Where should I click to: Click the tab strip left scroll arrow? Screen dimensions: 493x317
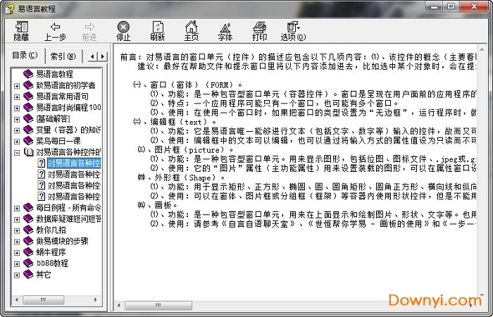pyautogui.click(x=92, y=56)
